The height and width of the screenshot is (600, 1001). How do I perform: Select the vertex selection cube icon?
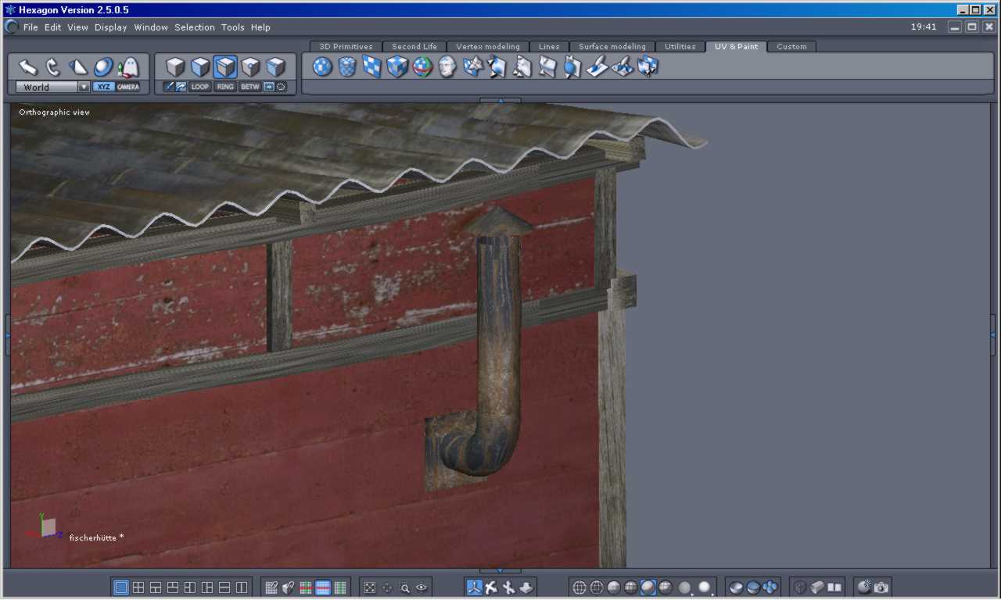point(250,67)
